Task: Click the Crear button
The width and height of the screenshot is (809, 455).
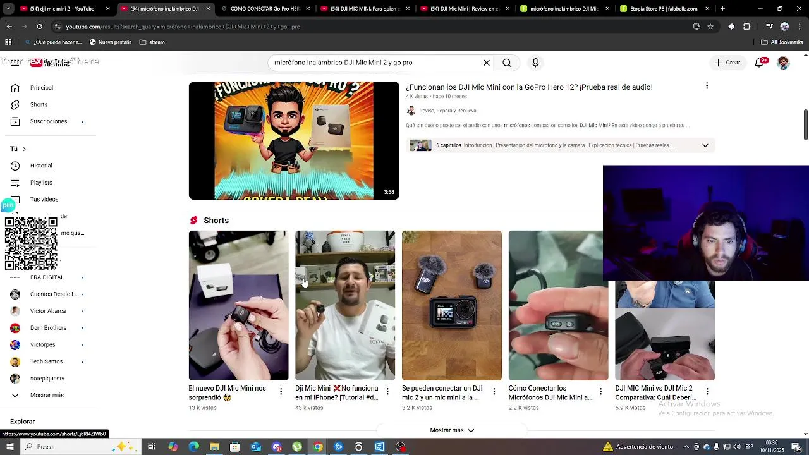Action: click(x=727, y=63)
